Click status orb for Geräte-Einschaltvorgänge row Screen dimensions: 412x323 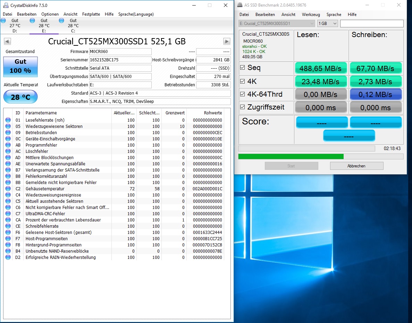tap(8, 139)
